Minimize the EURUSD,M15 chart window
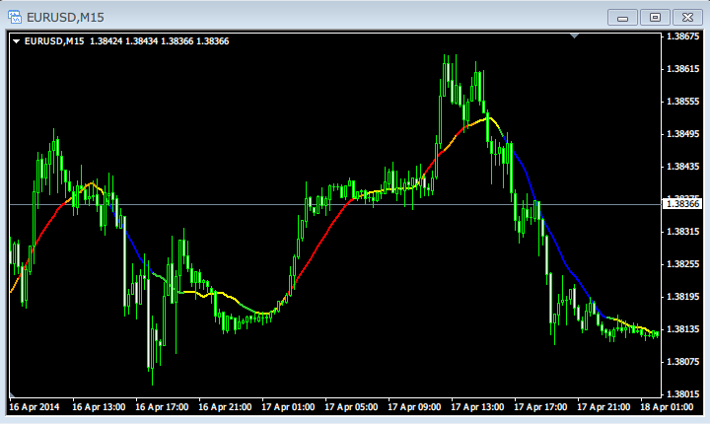Screen dimensions: 710x424 pos(624,17)
